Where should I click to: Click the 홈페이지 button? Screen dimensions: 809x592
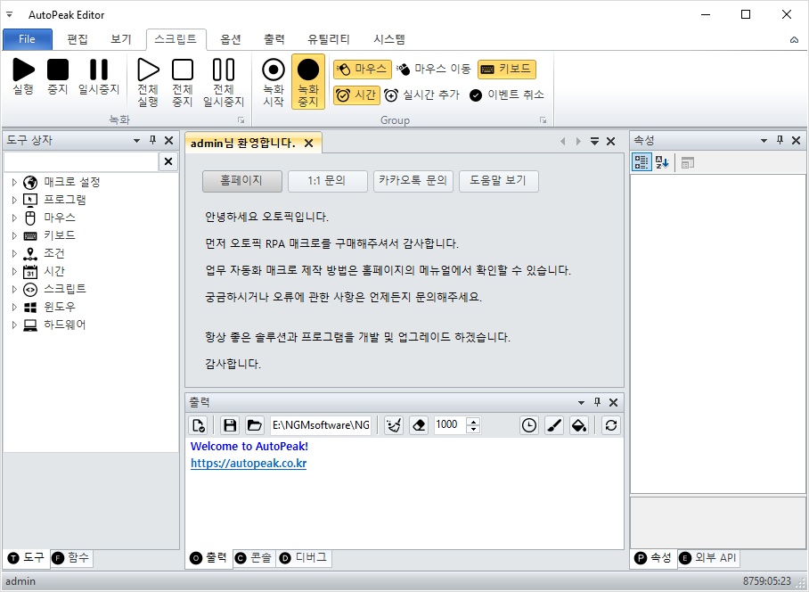pos(242,181)
